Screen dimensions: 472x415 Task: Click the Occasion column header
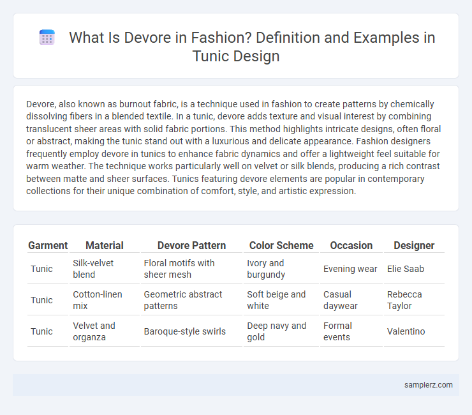click(351, 245)
